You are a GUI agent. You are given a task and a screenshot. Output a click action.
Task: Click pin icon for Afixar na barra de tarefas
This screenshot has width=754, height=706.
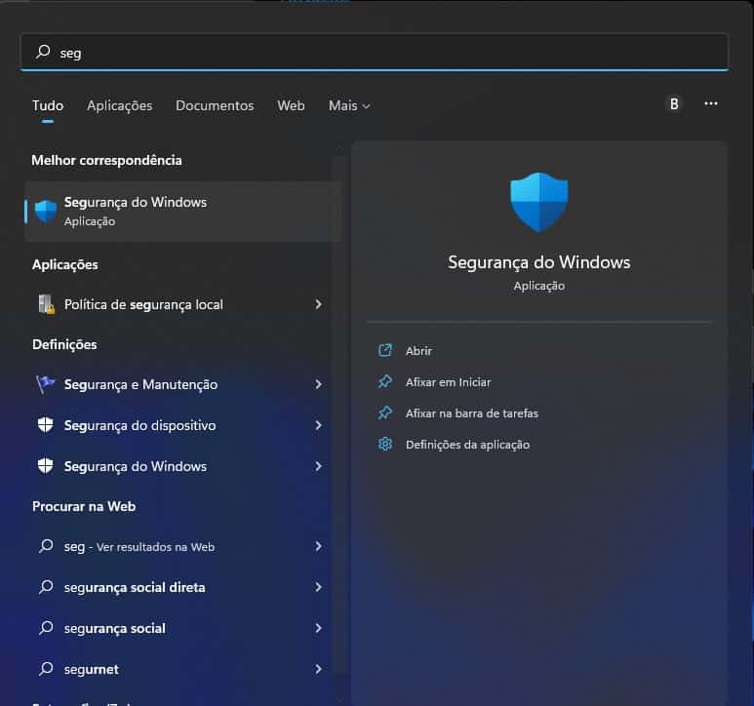(x=384, y=413)
